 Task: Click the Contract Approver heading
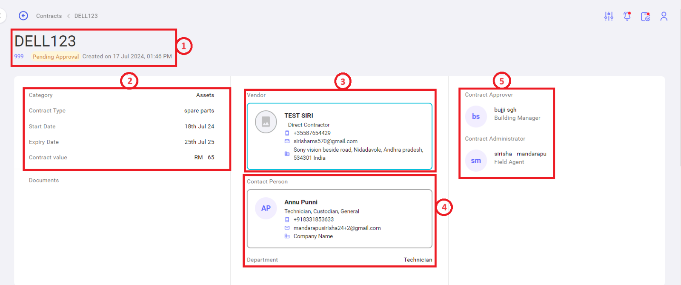point(489,95)
